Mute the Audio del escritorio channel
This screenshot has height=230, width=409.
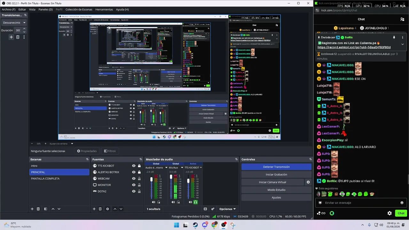point(153,202)
